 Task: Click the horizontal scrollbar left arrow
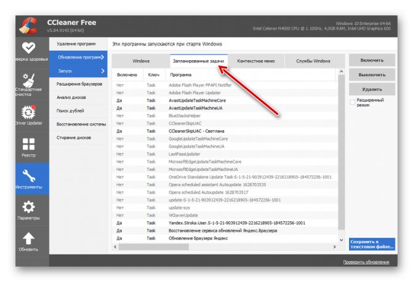(115, 247)
